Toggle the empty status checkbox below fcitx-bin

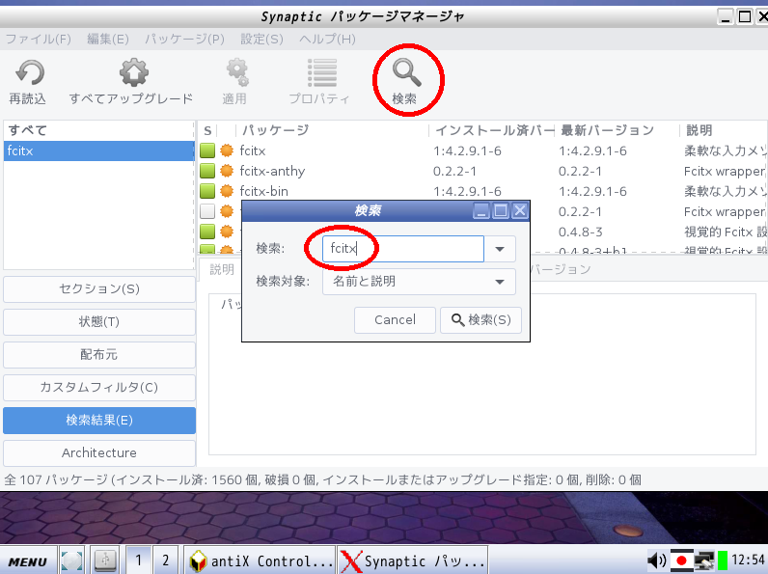tap(207, 211)
